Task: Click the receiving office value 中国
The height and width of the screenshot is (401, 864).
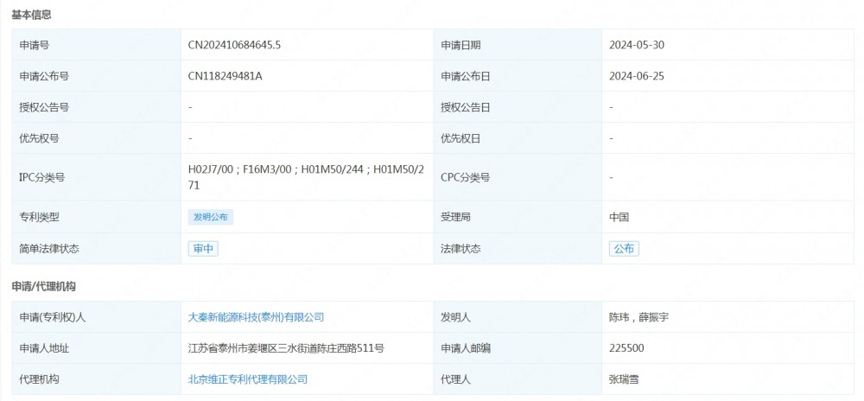Action: [619, 218]
